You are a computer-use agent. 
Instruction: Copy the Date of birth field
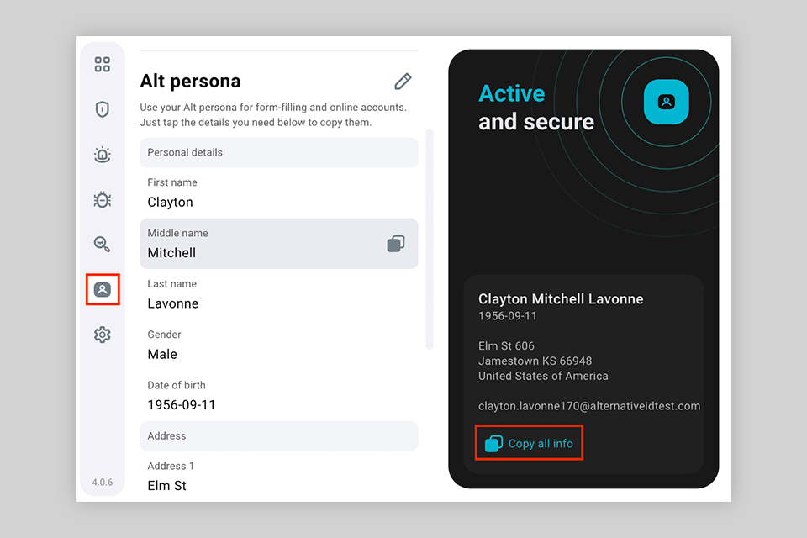pos(278,396)
